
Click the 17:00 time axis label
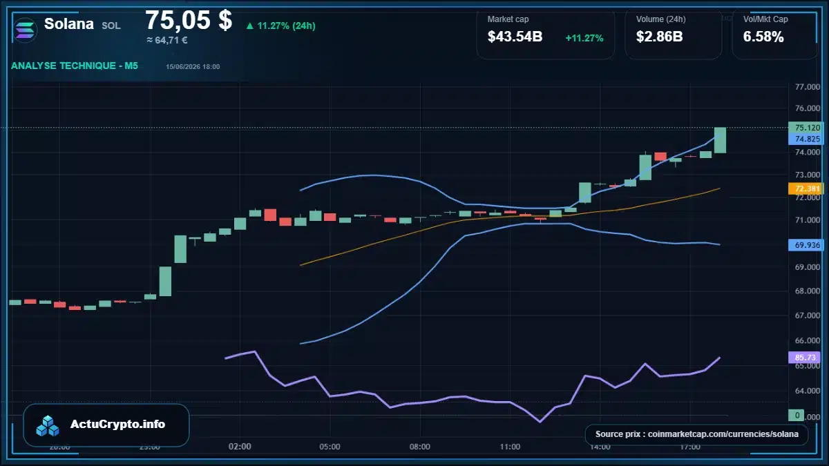click(690, 447)
